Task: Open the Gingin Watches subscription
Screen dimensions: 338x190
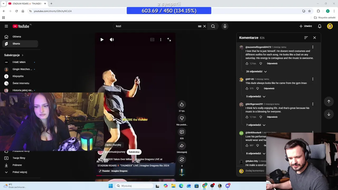Action: [20, 69]
